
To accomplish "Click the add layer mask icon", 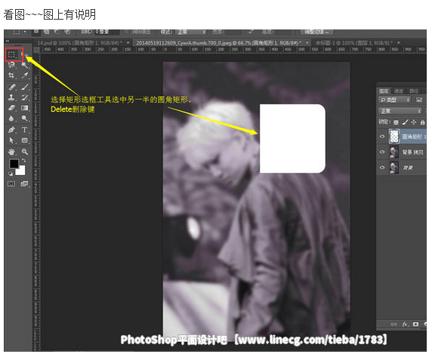I will pyautogui.click(x=415, y=324).
